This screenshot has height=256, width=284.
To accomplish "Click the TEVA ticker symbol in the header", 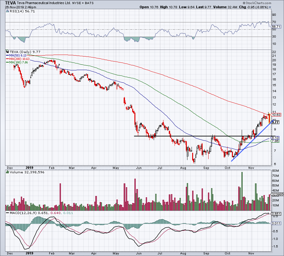I will point(10,3).
